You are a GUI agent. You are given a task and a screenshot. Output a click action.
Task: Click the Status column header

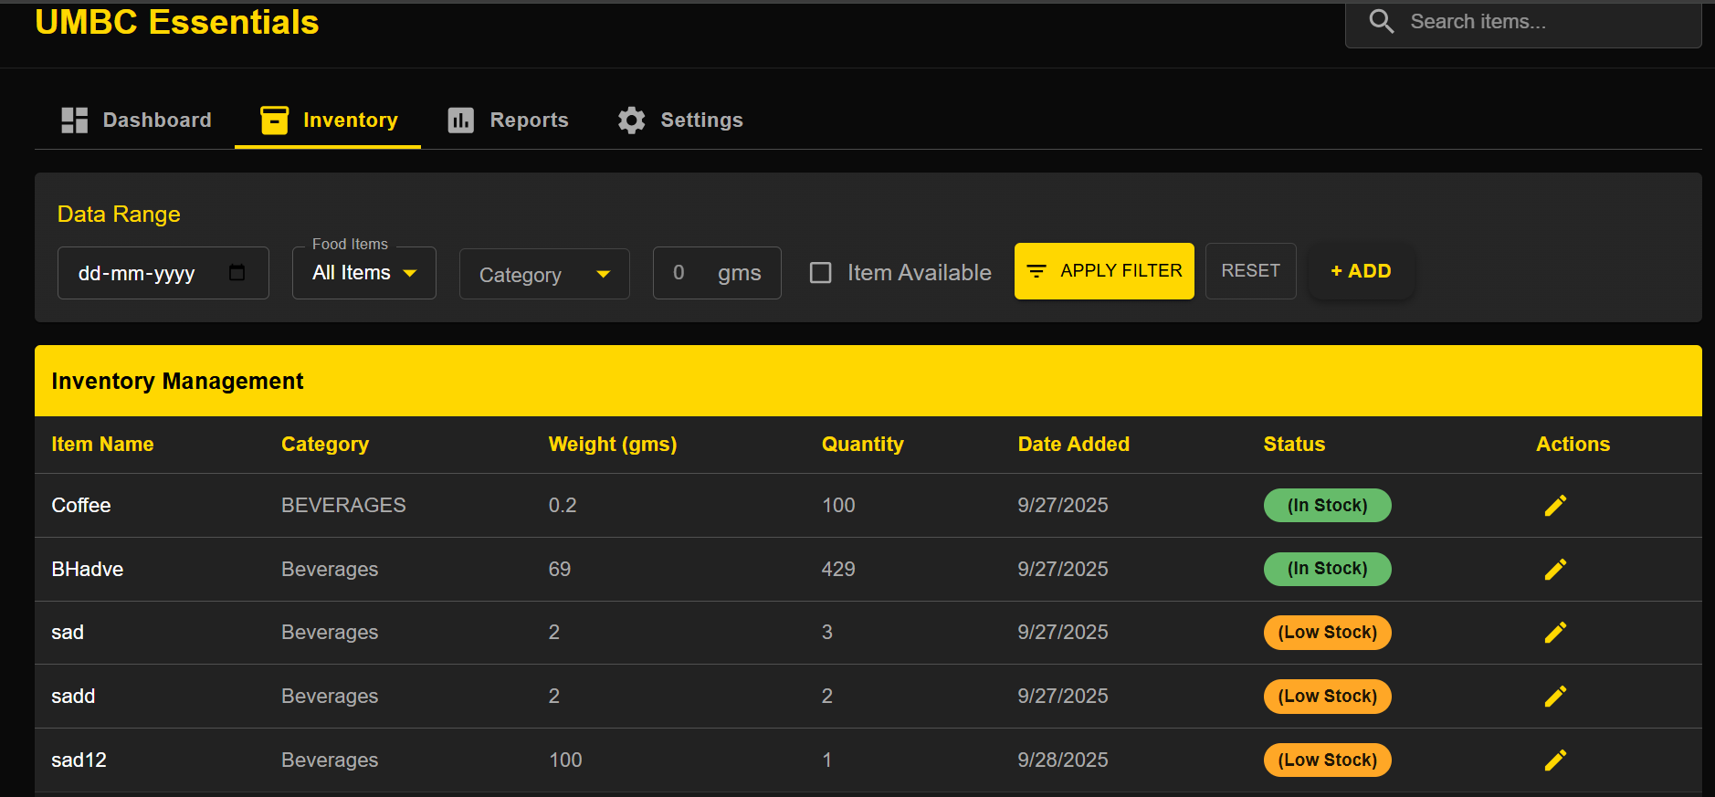[1294, 445]
